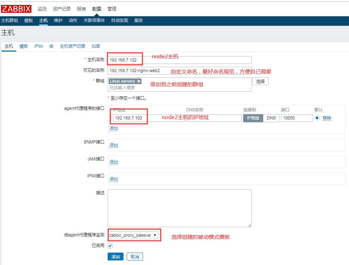This screenshot has width=349, height=265.
Task: Click 选择 button for groups
Action: click(260, 81)
